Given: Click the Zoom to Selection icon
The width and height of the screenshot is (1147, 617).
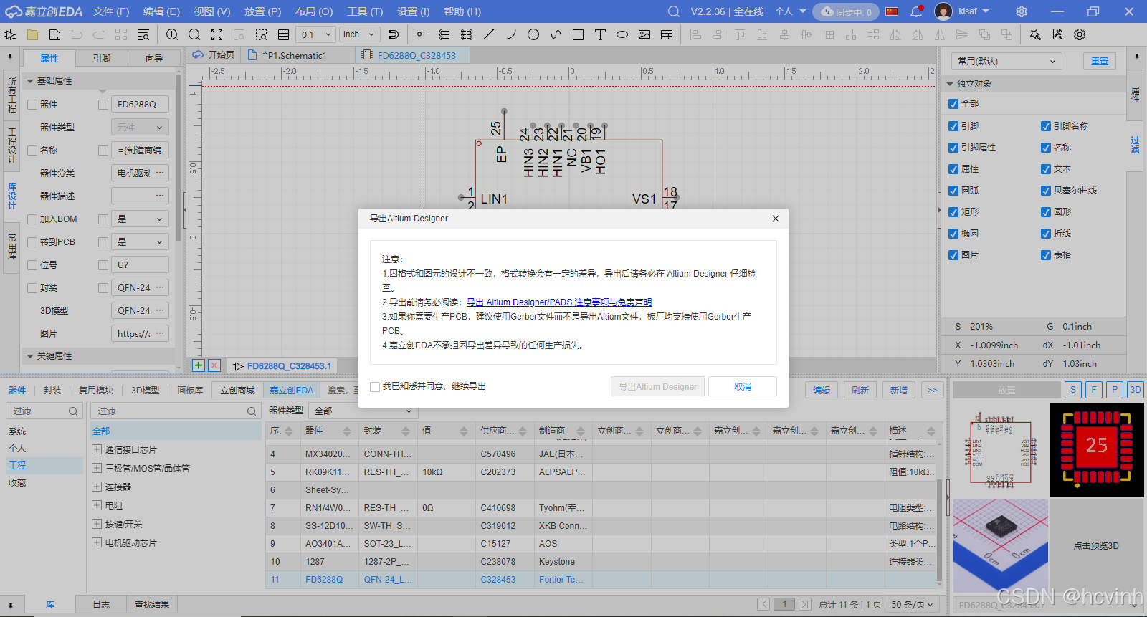Looking at the screenshot, I should pyautogui.click(x=261, y=34).
